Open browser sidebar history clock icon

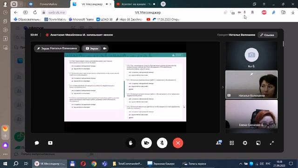pos(5,13)
